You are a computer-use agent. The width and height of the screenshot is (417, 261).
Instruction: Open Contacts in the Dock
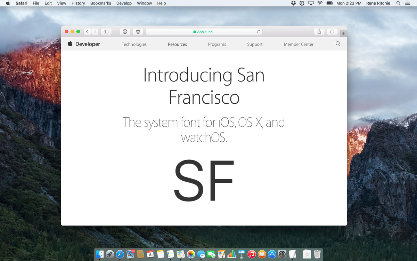(x=140, y=254)
